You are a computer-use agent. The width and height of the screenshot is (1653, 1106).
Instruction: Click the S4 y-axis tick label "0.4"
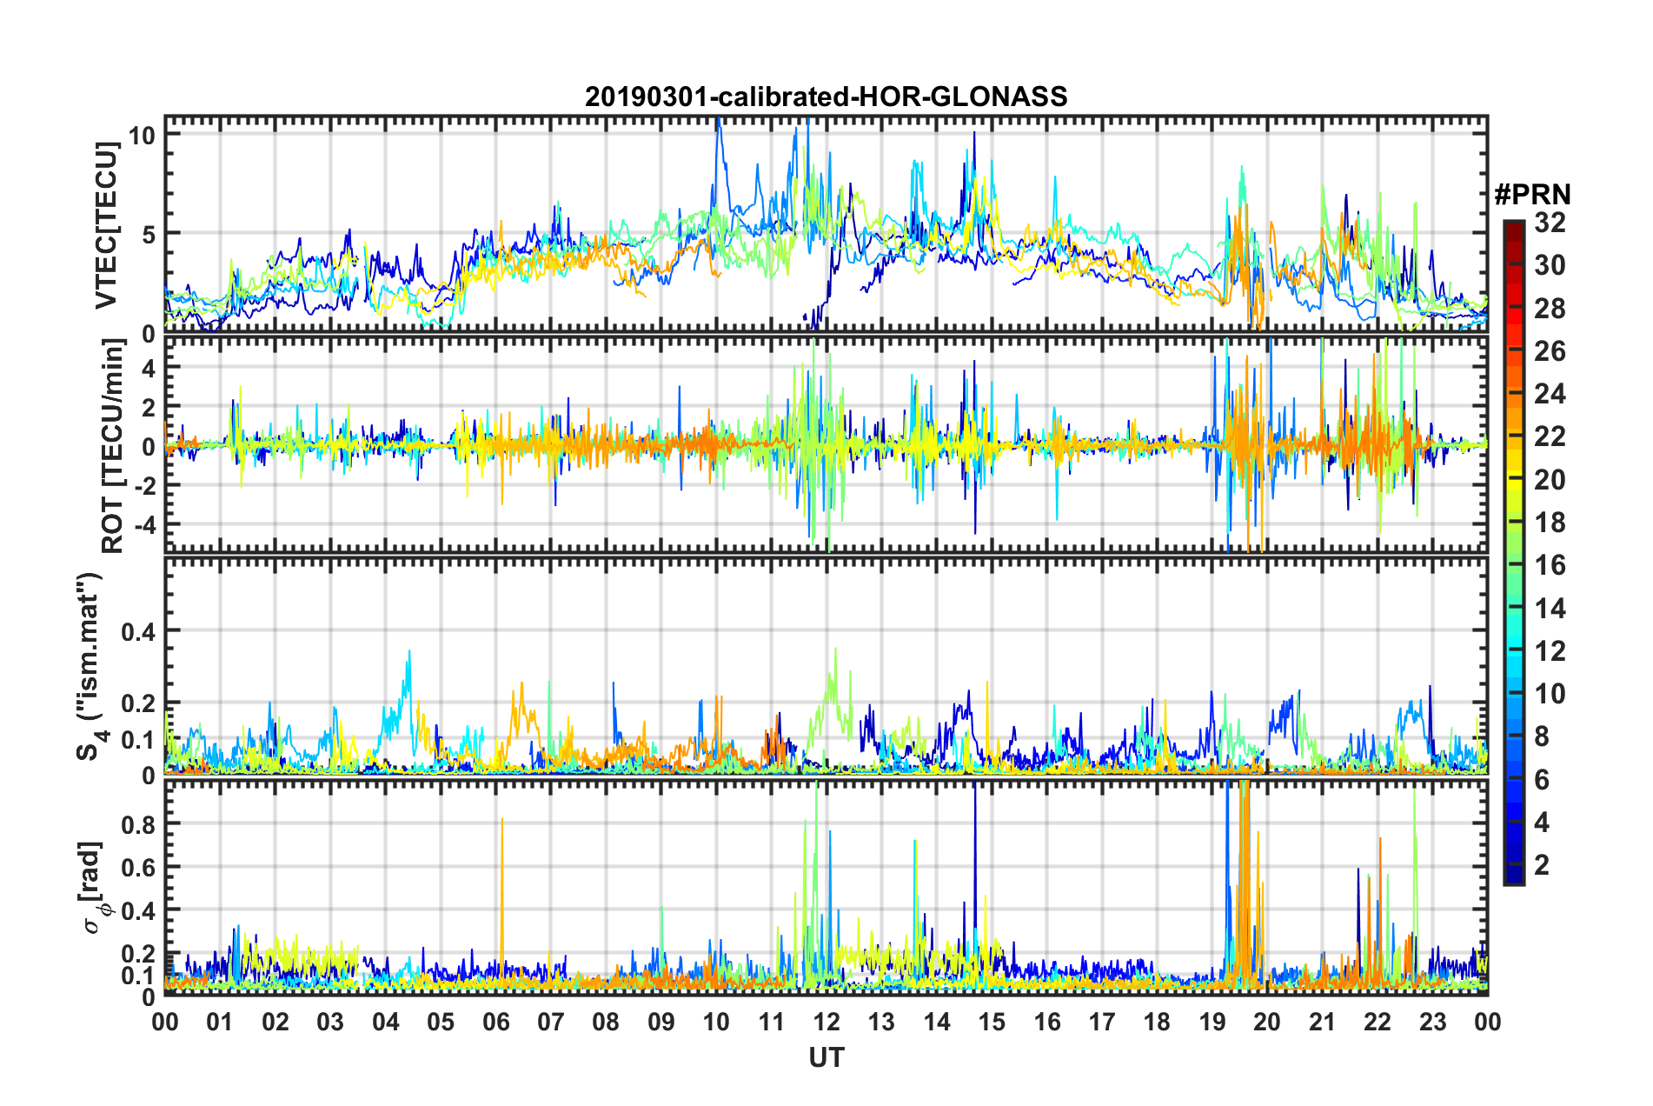click(138, 631)
